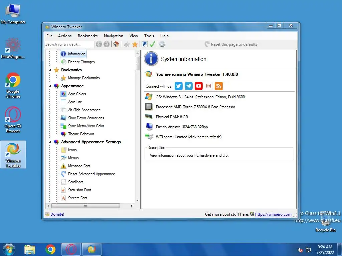The image size is (342, 256).
Task: Open the Twitter icon link
Action: coord(178,86)
